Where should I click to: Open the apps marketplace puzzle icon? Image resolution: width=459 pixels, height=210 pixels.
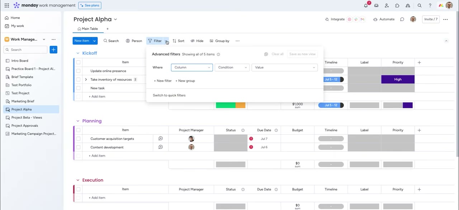[397, 5]
